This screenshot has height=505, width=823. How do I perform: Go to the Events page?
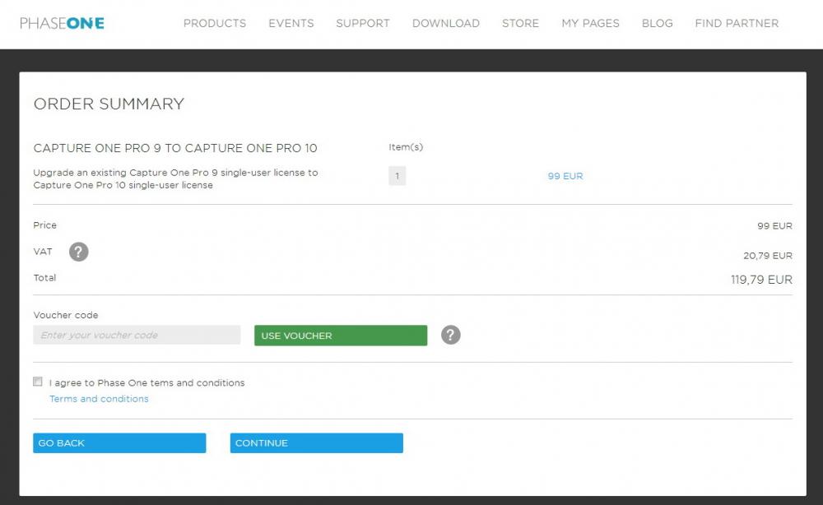pos(291,23)
